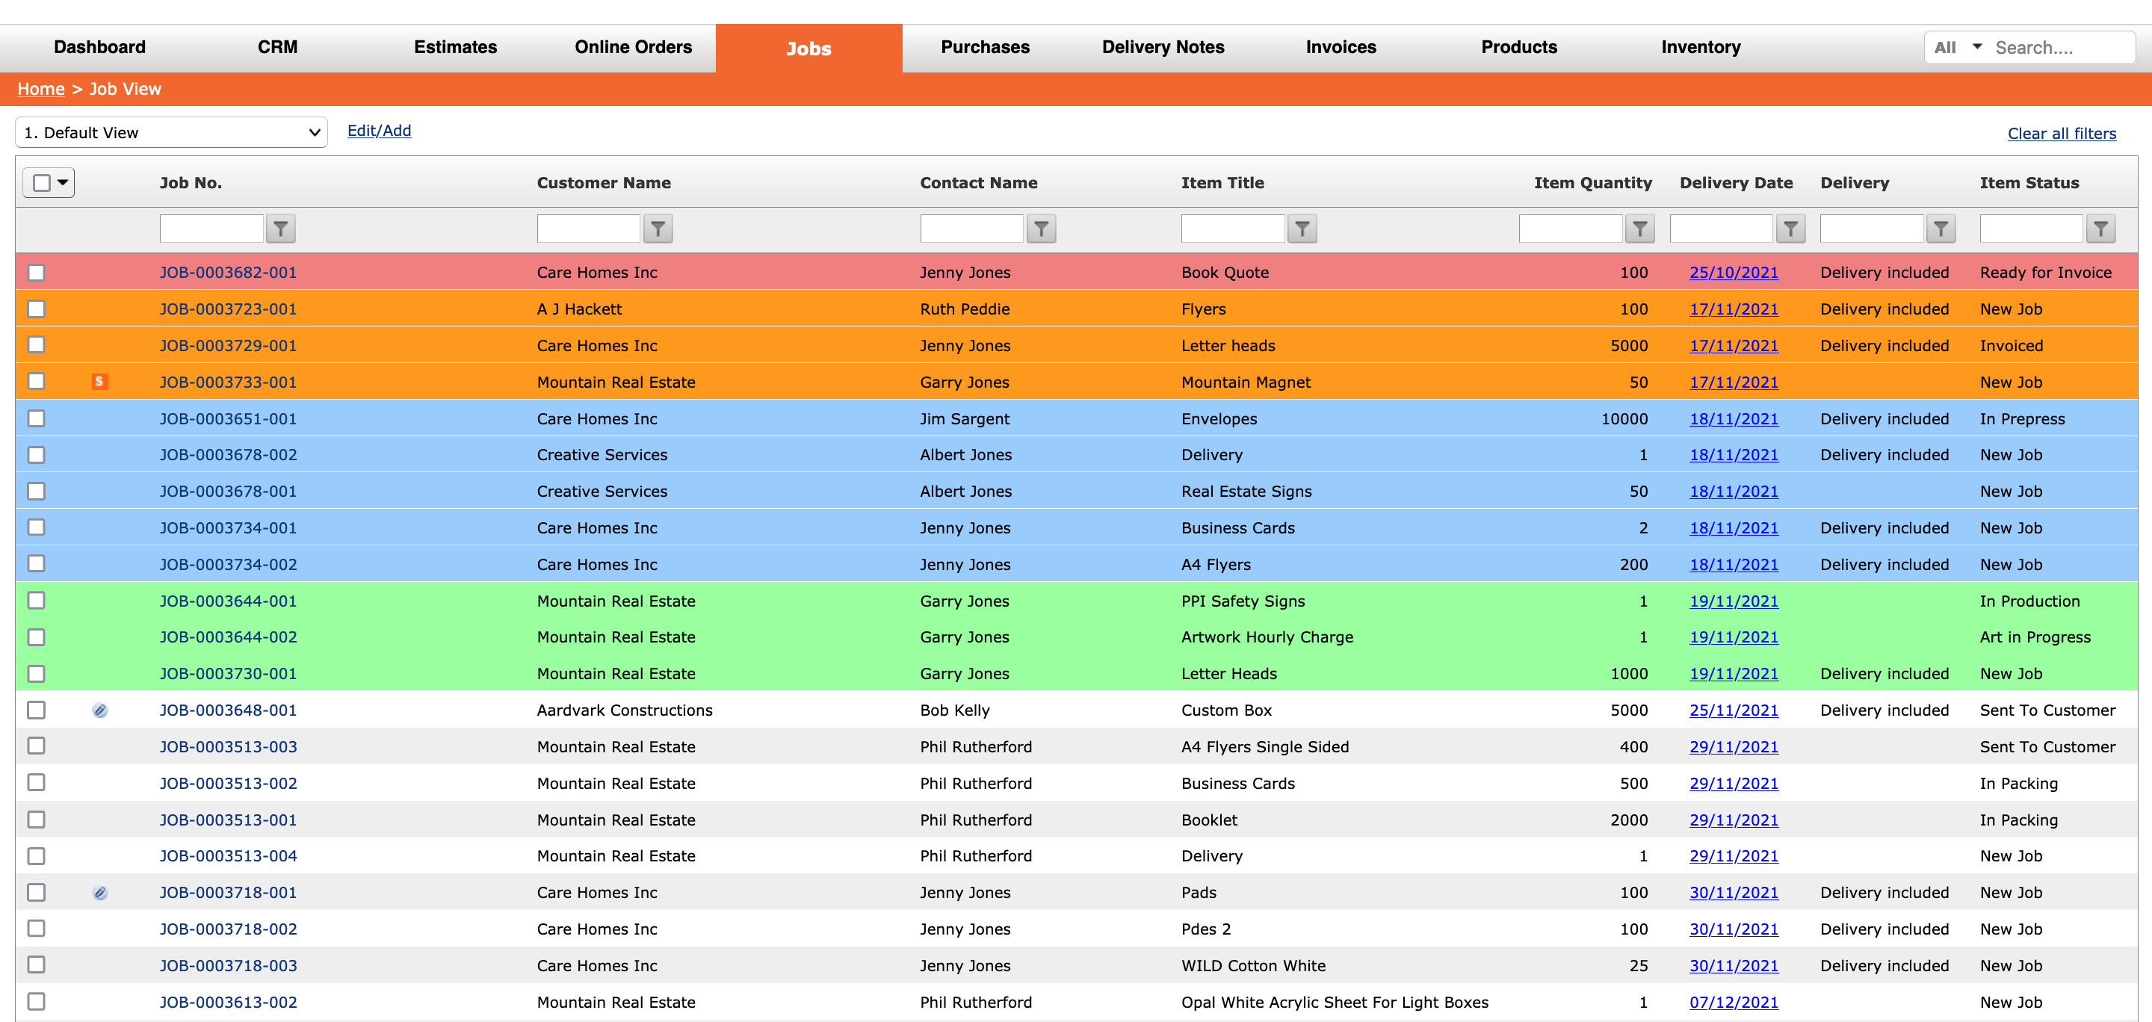Click the Customer Name filter funnel icon
2152x1022 pixels.
tap(658, 228)
